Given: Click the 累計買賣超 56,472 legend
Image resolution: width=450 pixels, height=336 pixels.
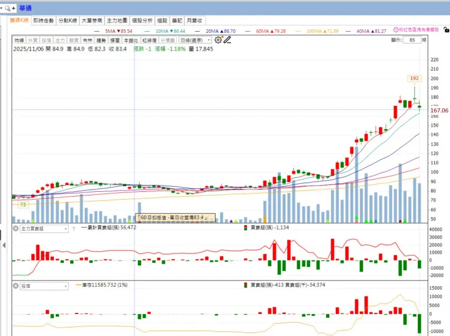Looking at the screenshot, I should [x=109, y=228].
